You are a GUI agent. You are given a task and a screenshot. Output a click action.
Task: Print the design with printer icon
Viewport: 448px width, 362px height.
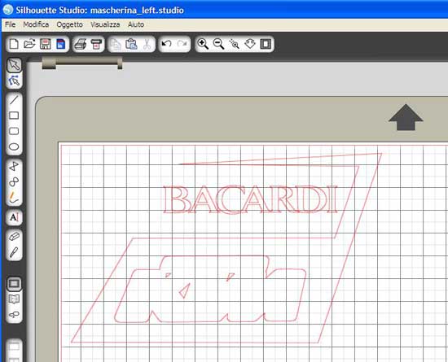point(81,44)
